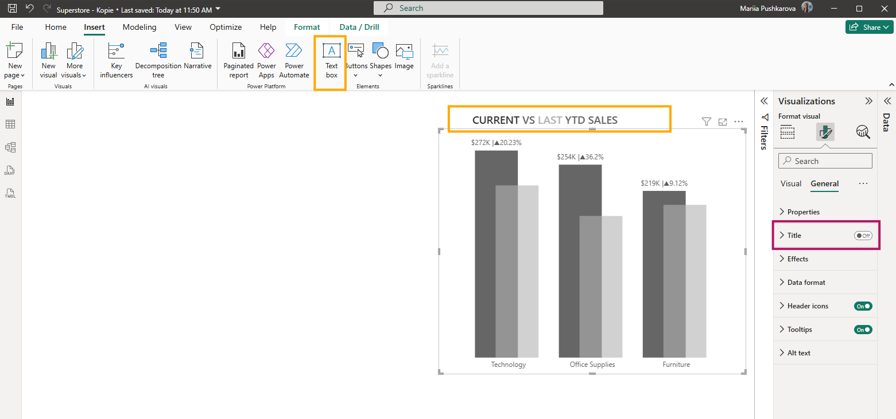The image size is (896, 419).
Task: Disable the Tooltips toggle
Action: tap(863, 330)
